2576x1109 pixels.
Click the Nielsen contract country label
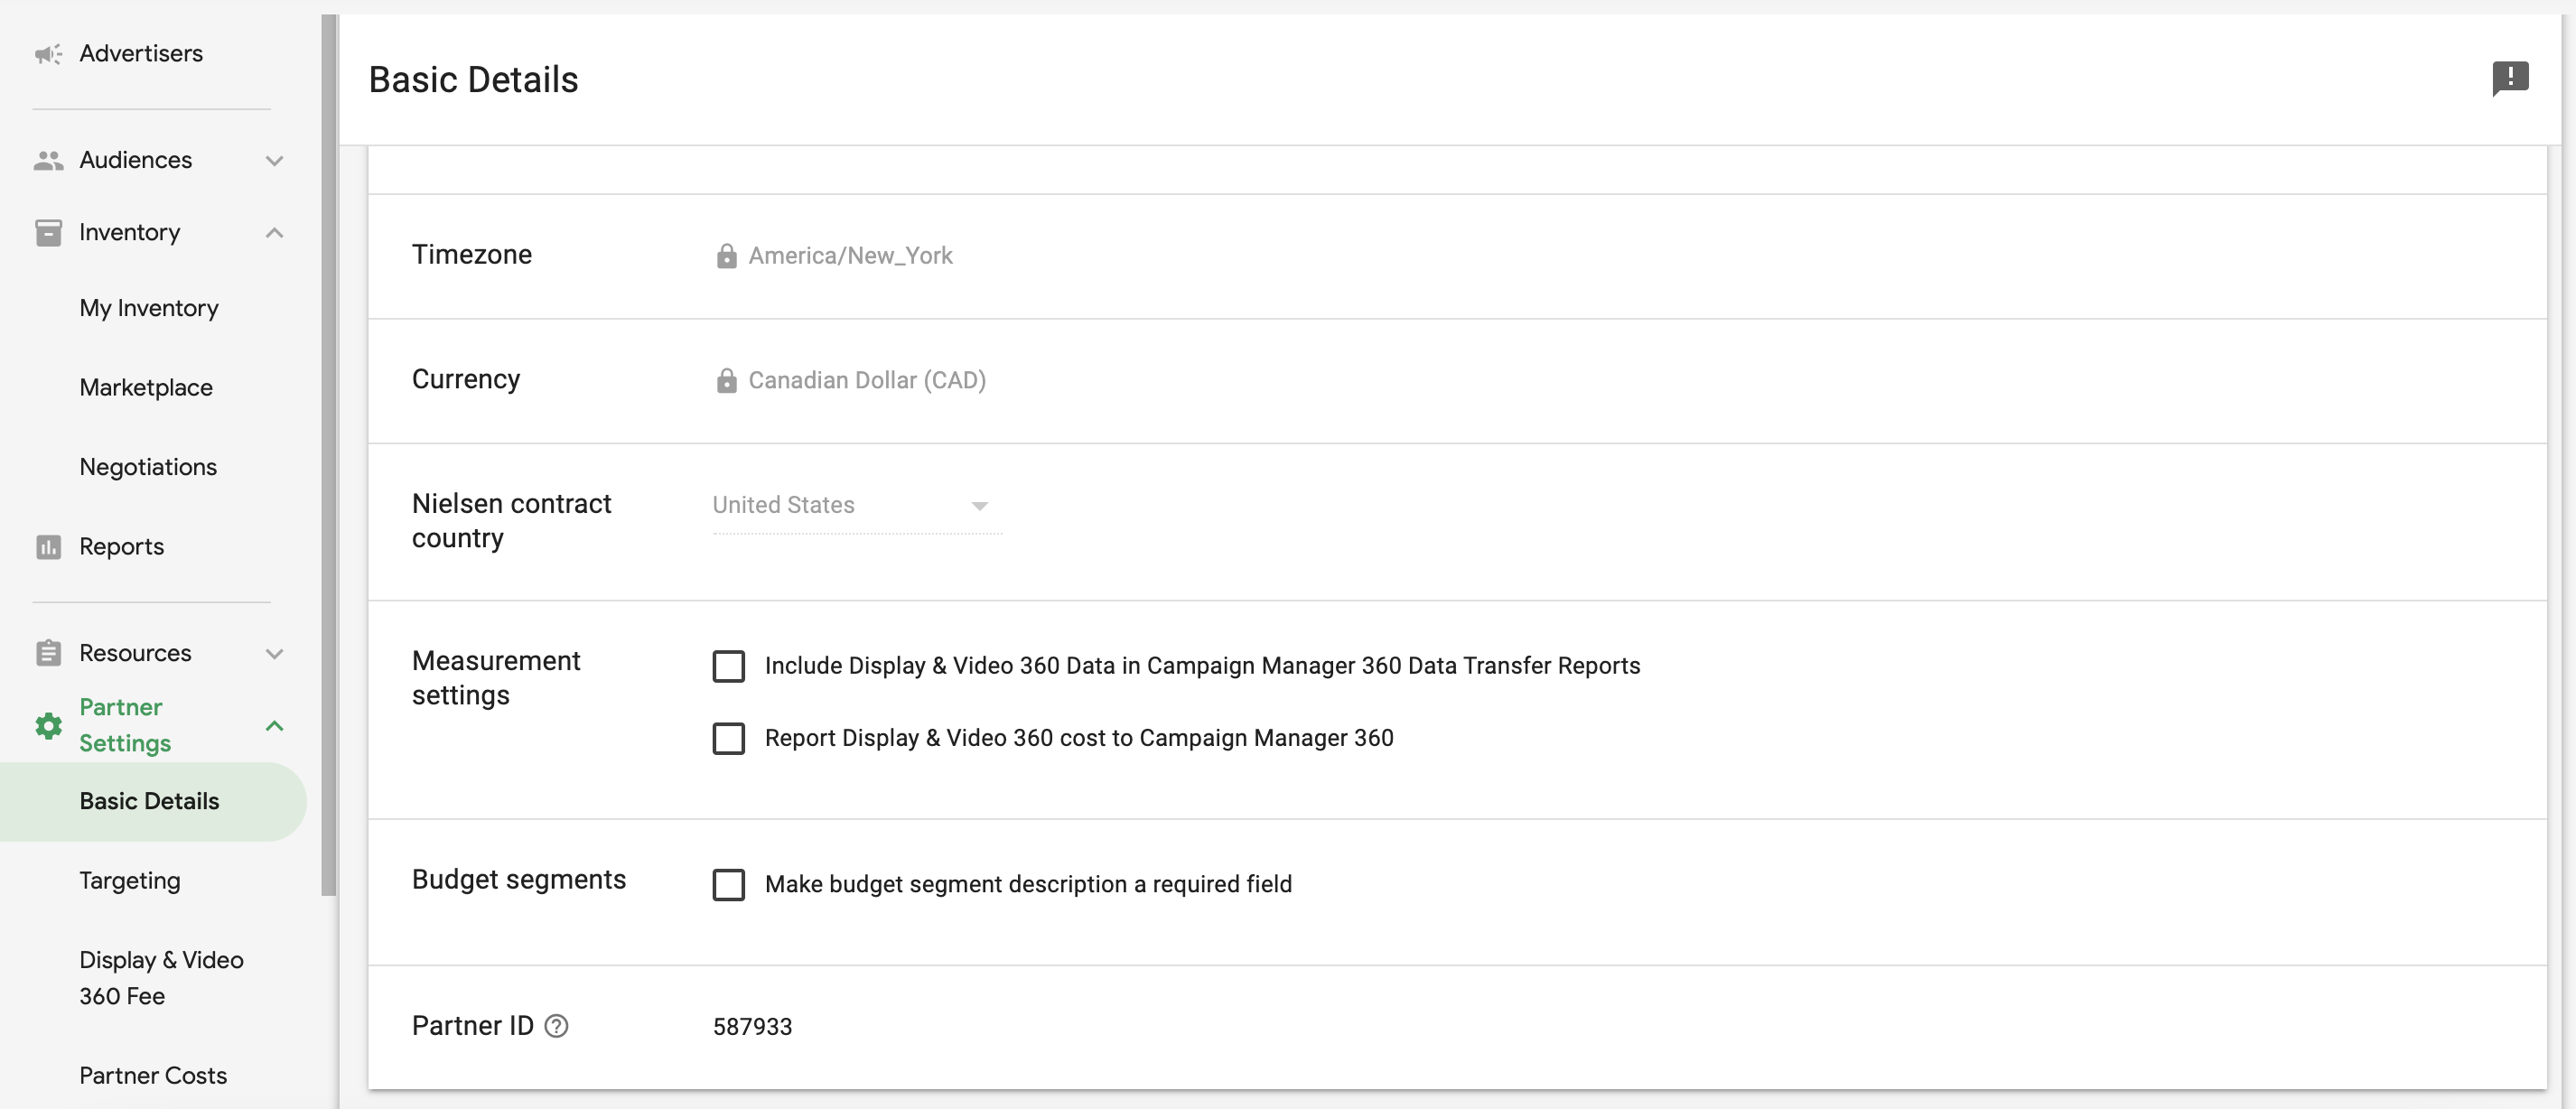tap(511, 521)
